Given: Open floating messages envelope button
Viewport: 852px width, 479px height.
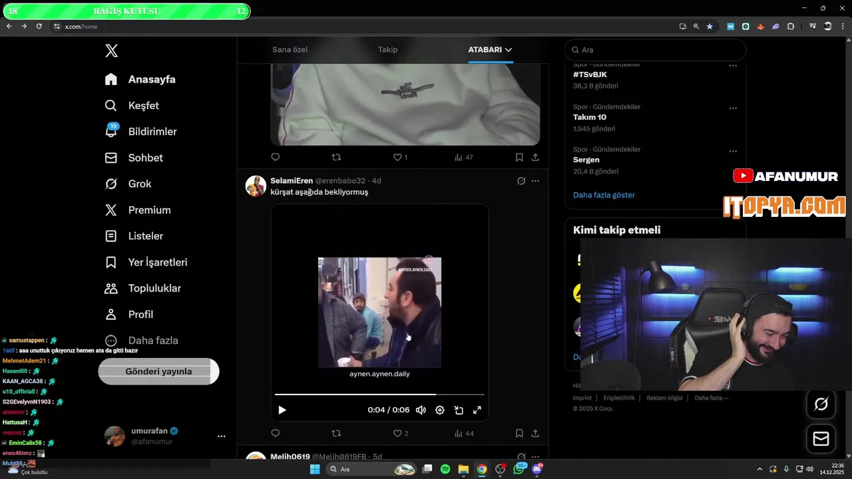Looking at the screenshot, I should point(821,439).
